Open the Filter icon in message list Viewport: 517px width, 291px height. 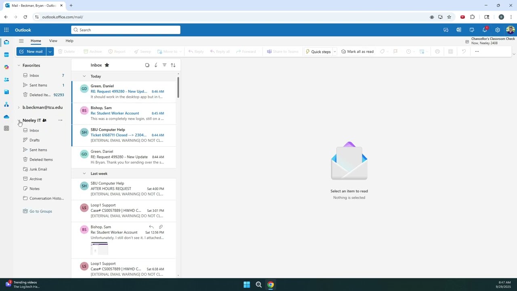click(x=164, y=65)
